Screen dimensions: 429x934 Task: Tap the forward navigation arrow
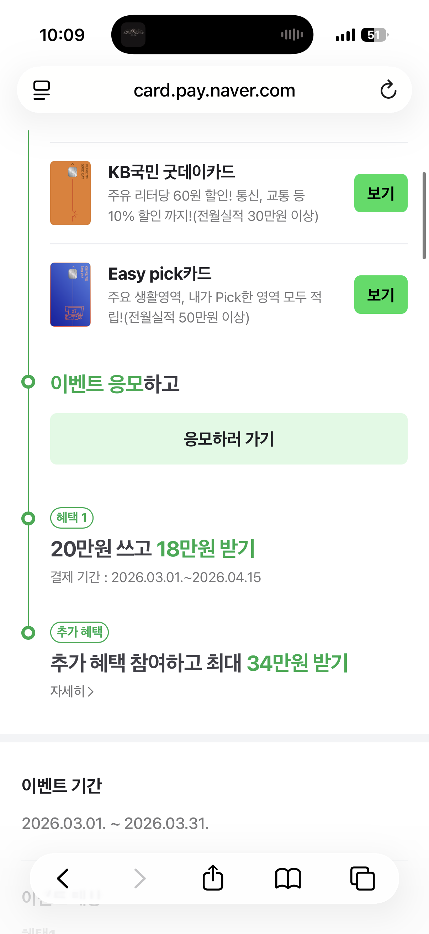coord(140,878)
